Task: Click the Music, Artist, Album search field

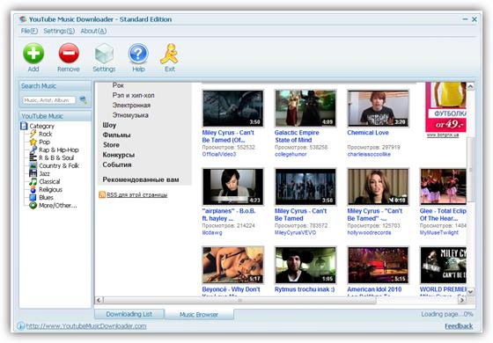Action: click(x=49, y=100)
